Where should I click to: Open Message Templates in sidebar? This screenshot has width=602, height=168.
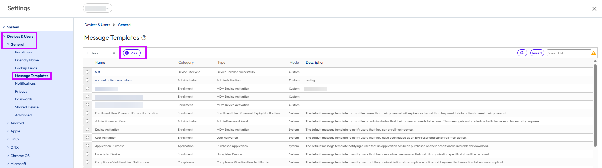(x=32, y=76)
